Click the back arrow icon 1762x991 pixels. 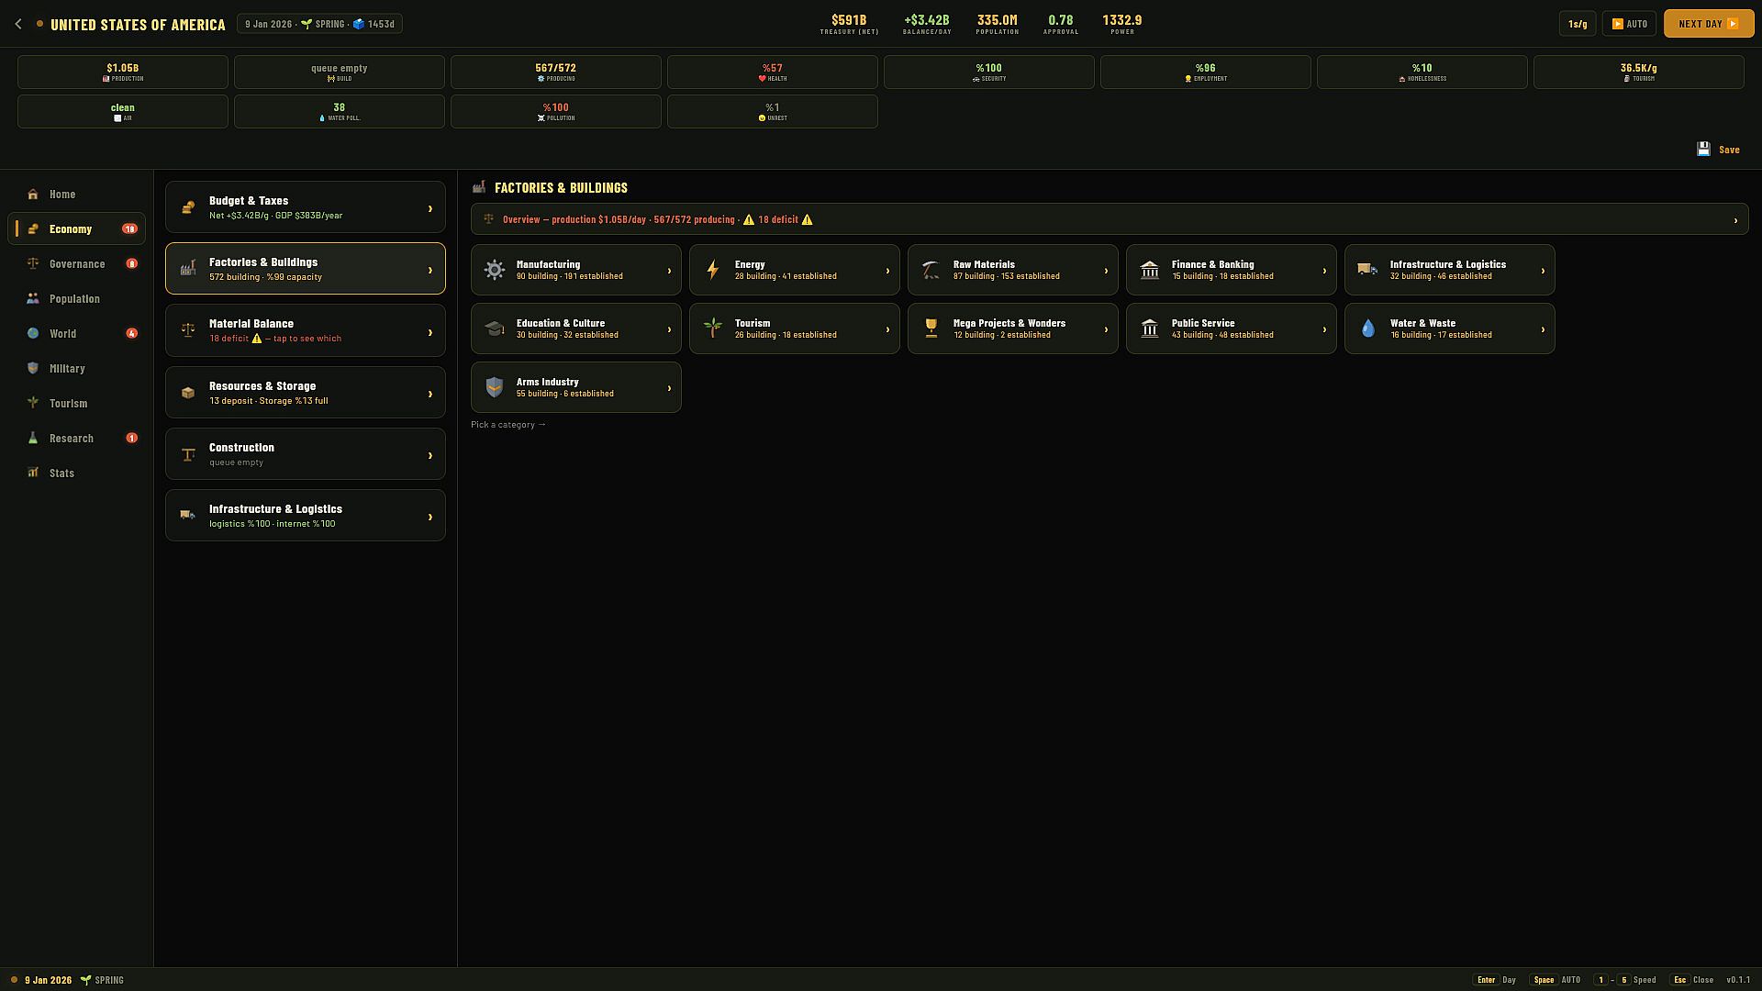point(18,24)
